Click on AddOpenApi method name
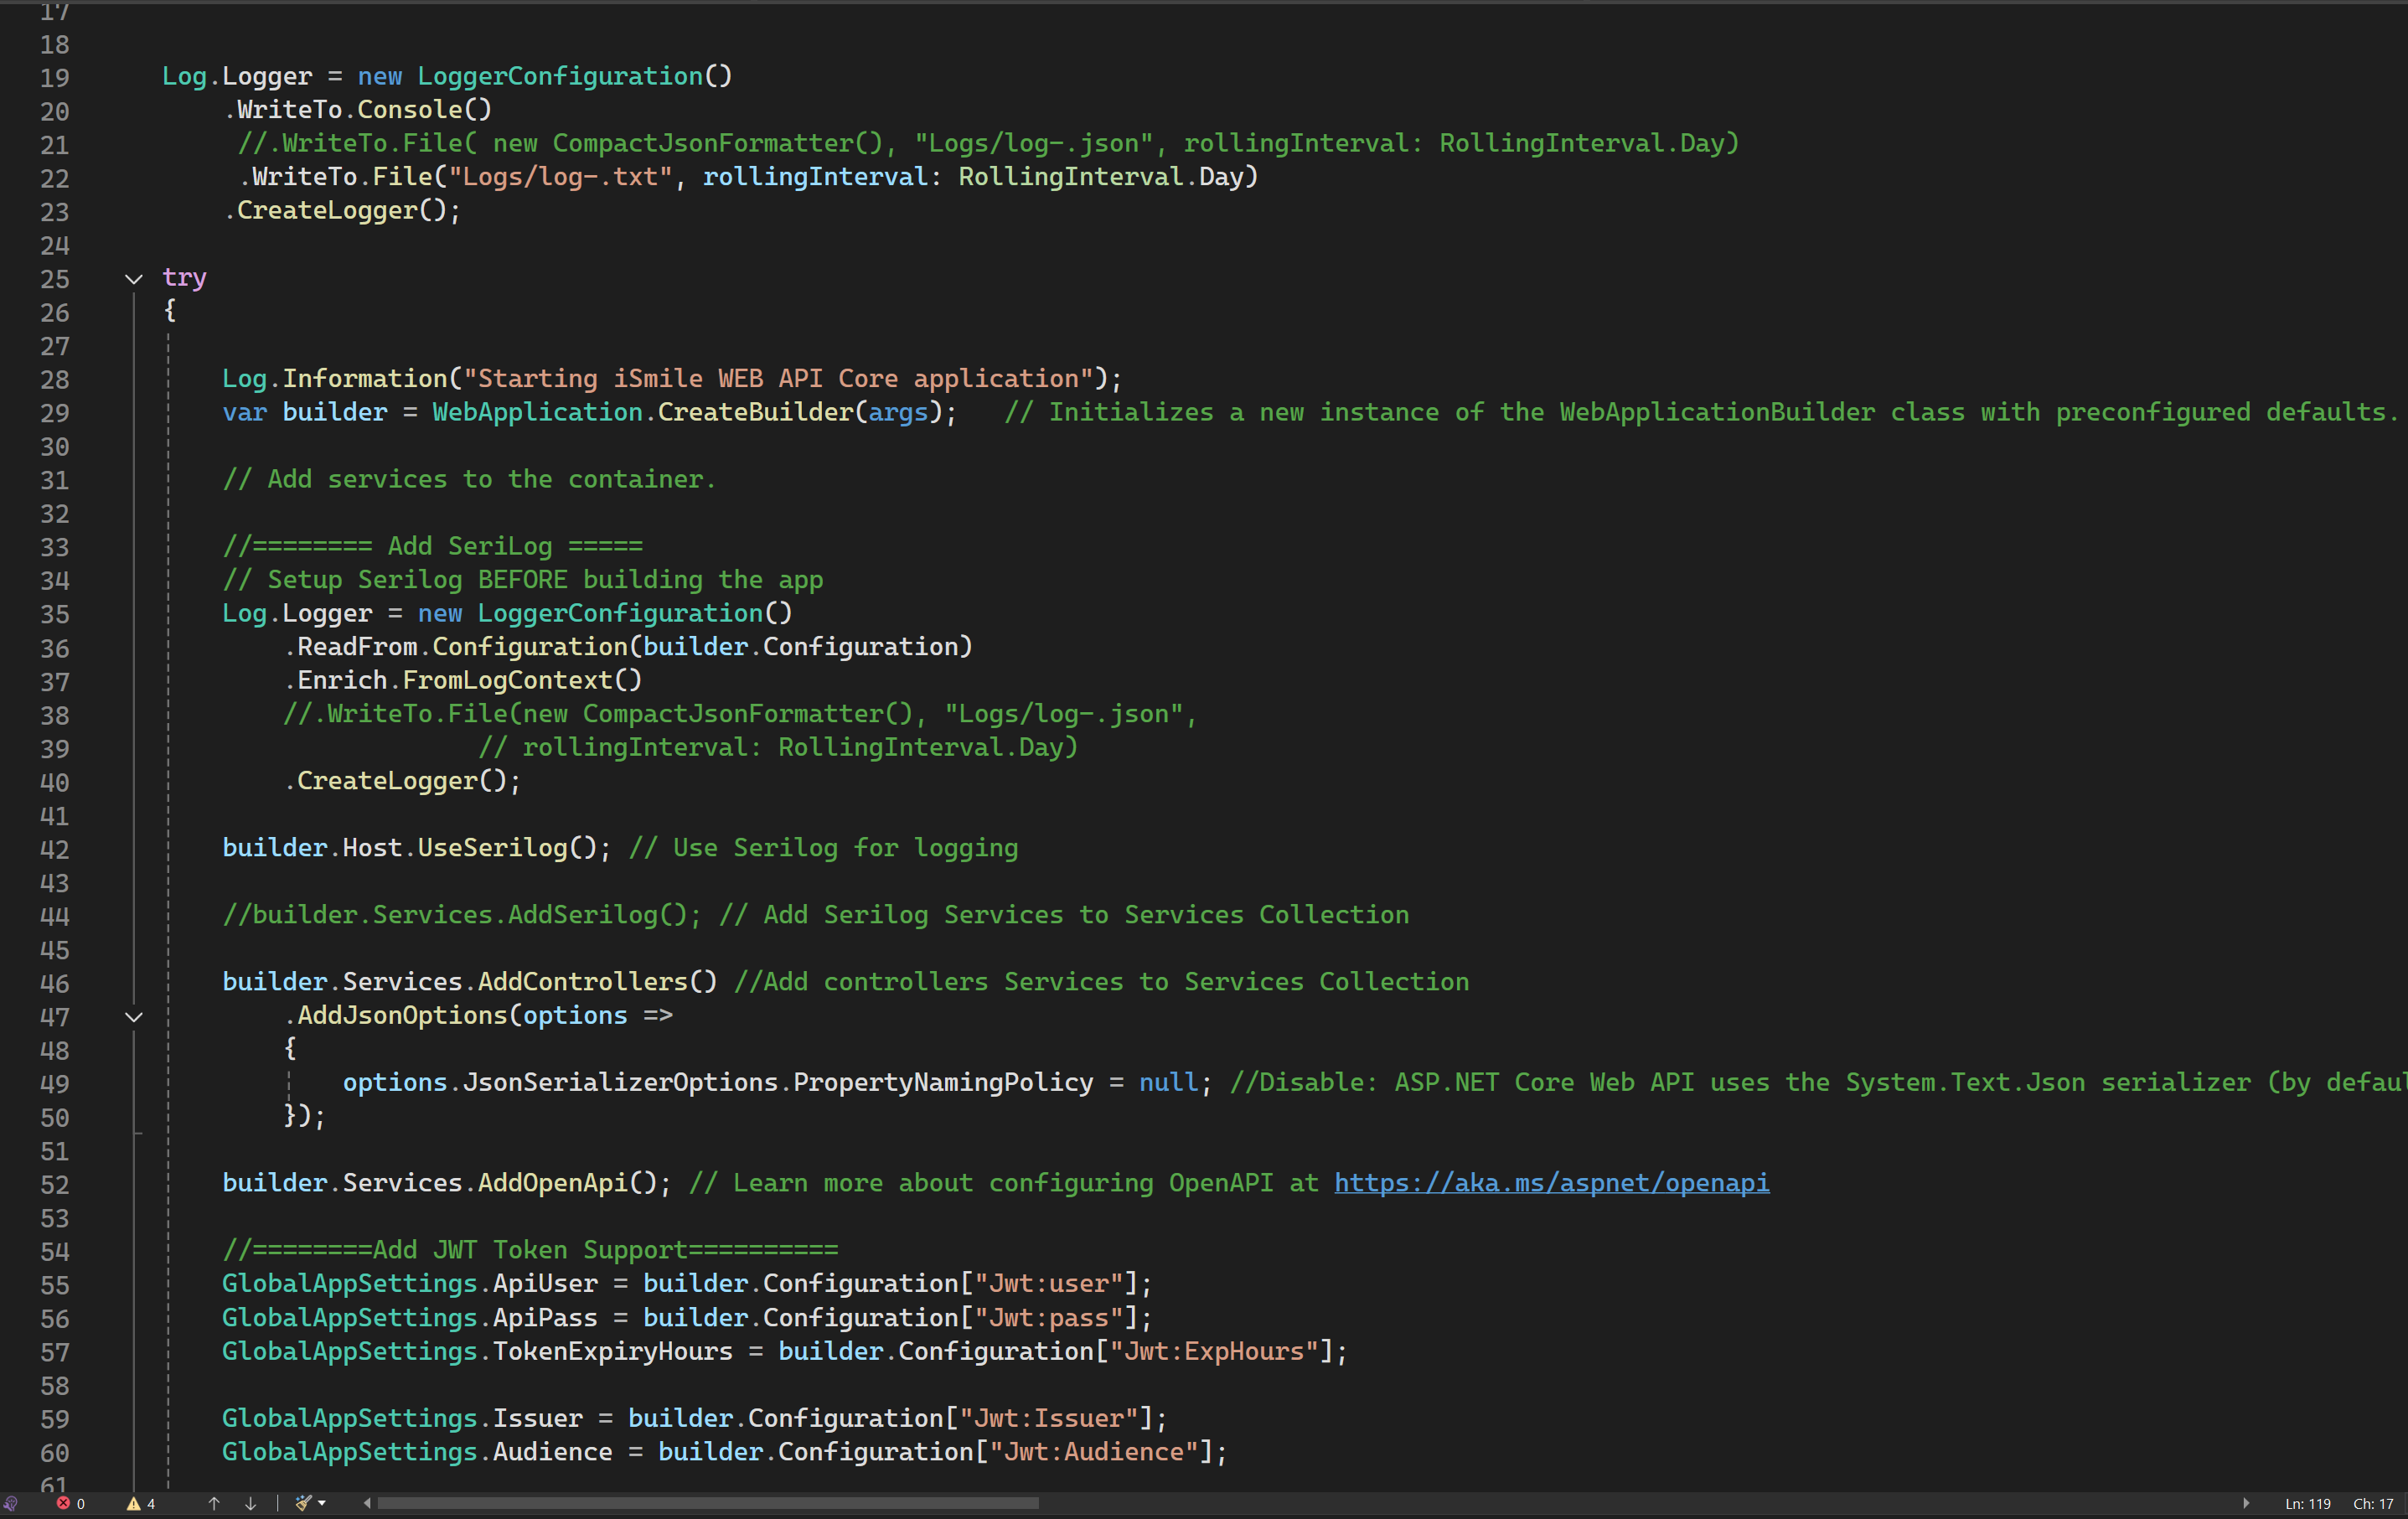This screenshot has width=2408, height=1519. pyautogui.click(x=552, y=1183)
